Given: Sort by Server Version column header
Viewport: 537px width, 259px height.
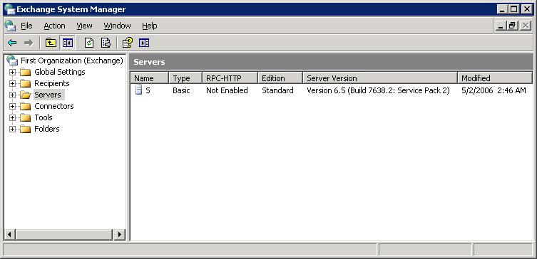Looking at the screenshot, I should pos(380,78).
